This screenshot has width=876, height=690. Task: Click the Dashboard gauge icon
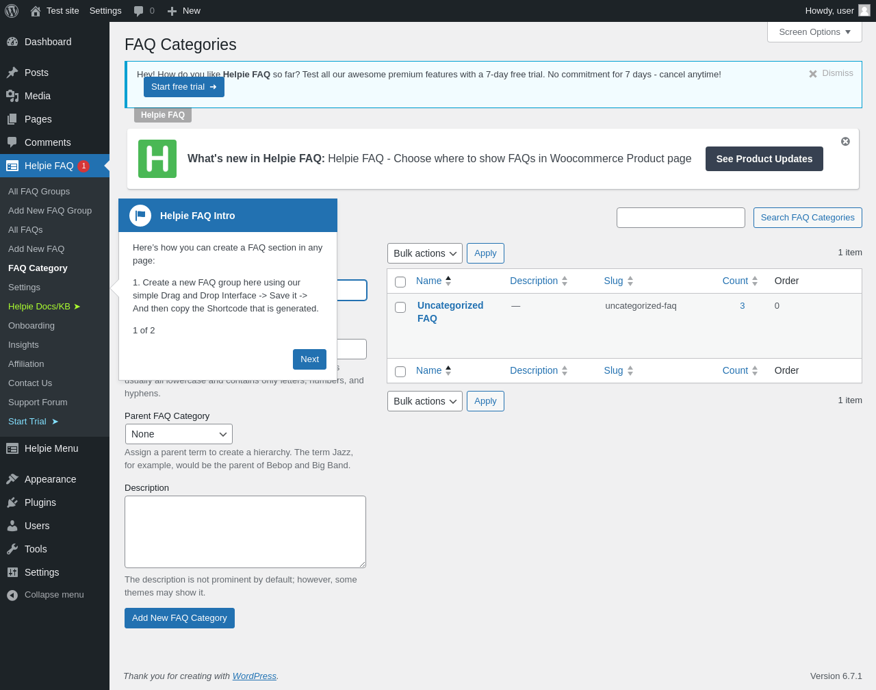click(12, 42)
